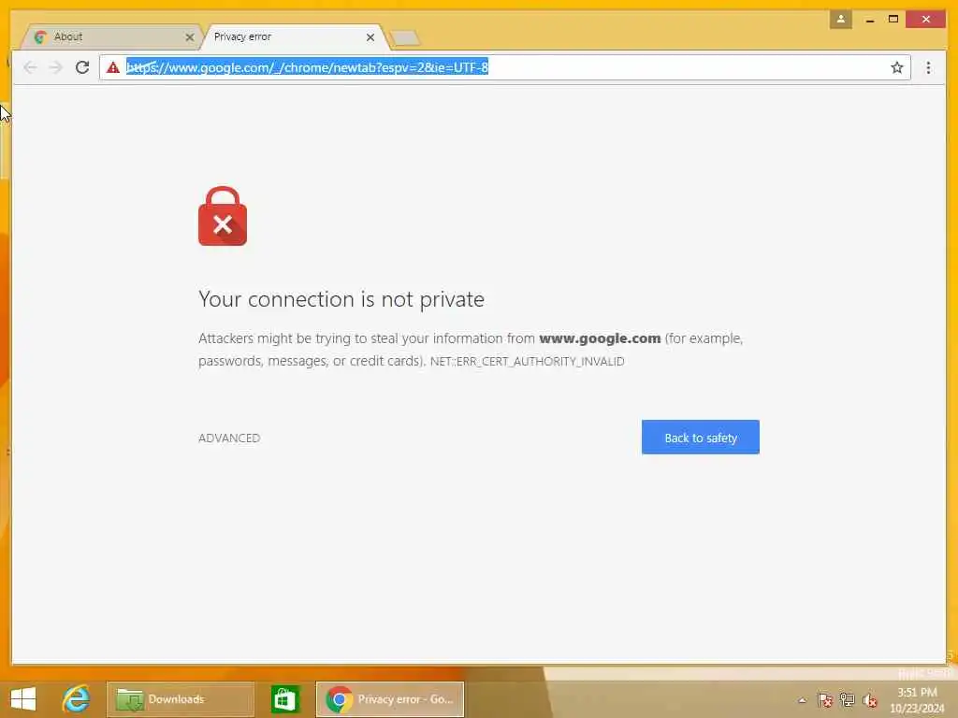This screenshot has width=958, height=718.
Task: Click the Chrome user profile icon
Action: coord(841,20)
